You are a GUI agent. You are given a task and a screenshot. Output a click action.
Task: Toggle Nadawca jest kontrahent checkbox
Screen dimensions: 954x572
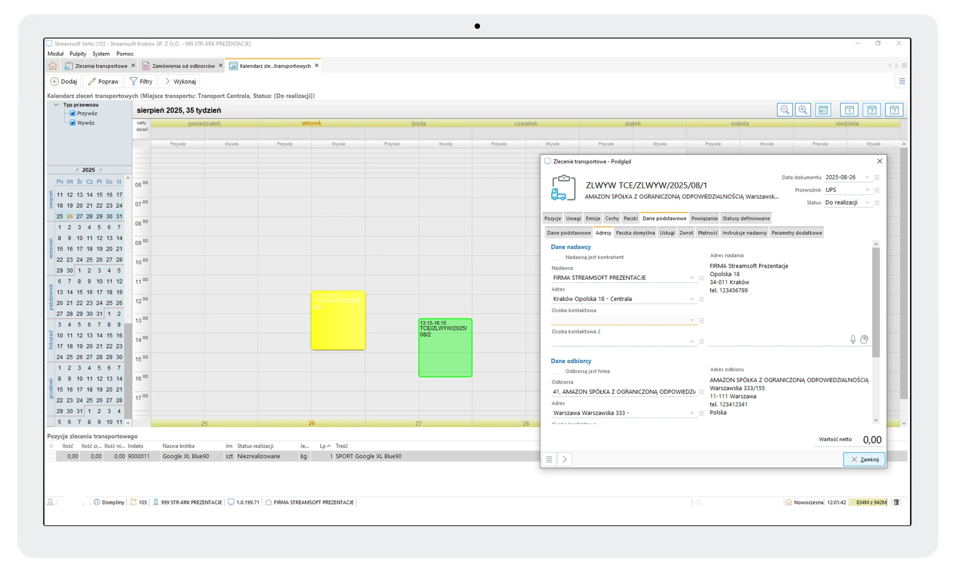click(x=555, y=257)
